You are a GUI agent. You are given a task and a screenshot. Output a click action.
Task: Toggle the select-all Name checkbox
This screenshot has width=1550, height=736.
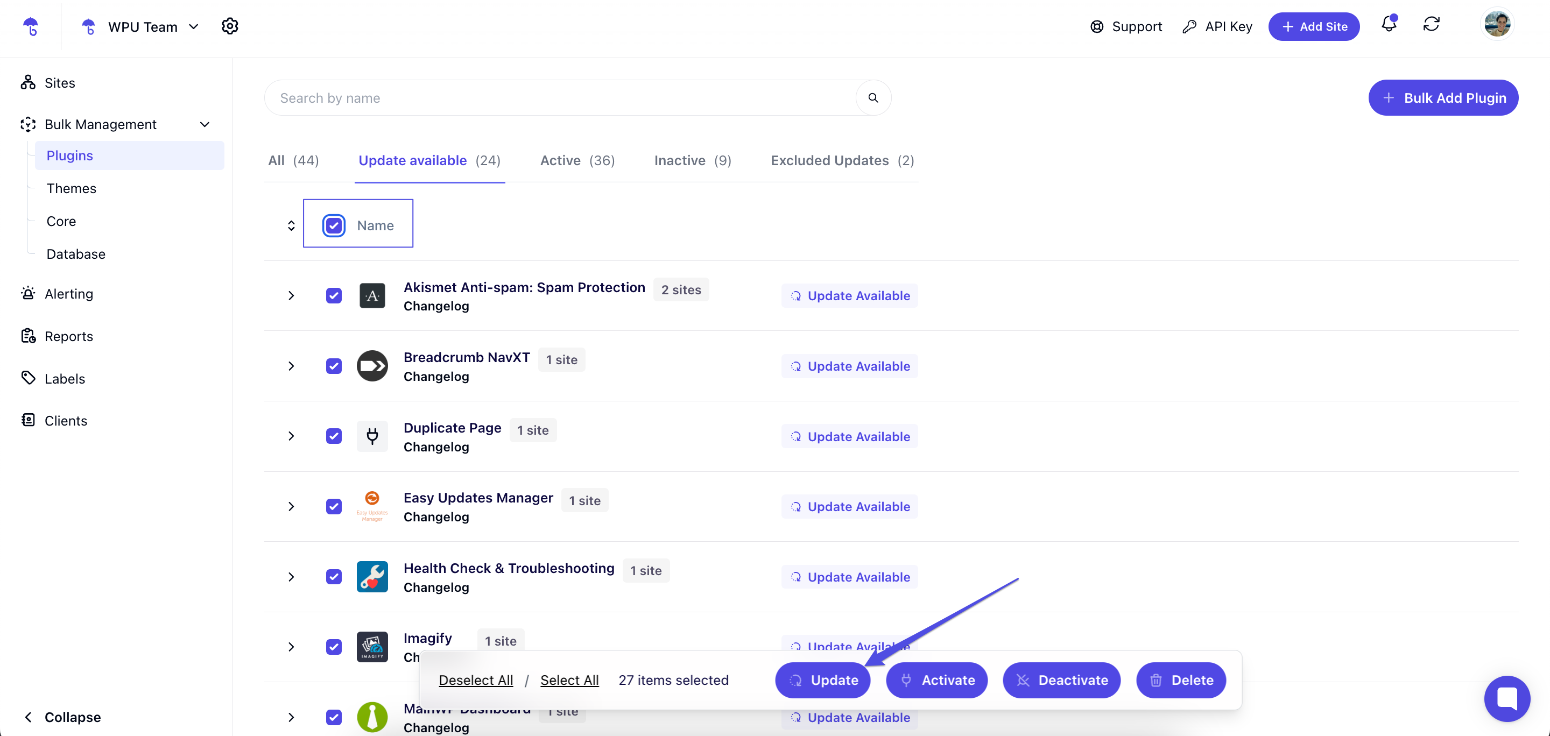[334, 225]
